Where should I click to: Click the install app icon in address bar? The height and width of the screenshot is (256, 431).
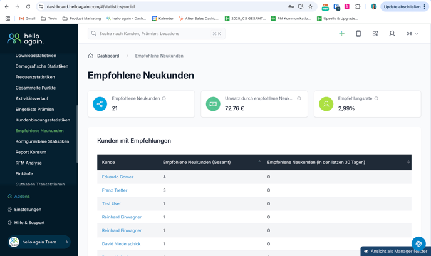pyautogui.click(x=301, y=7)
